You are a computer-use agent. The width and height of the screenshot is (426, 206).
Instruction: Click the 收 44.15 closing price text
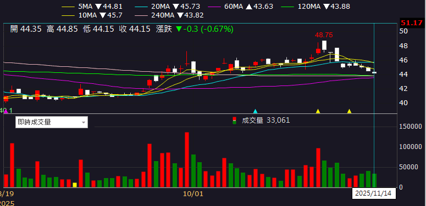click(135, 29)
